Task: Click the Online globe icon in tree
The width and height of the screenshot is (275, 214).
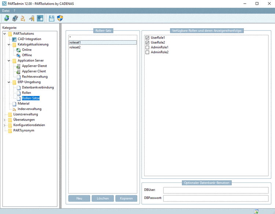Action: pos(19,50)
